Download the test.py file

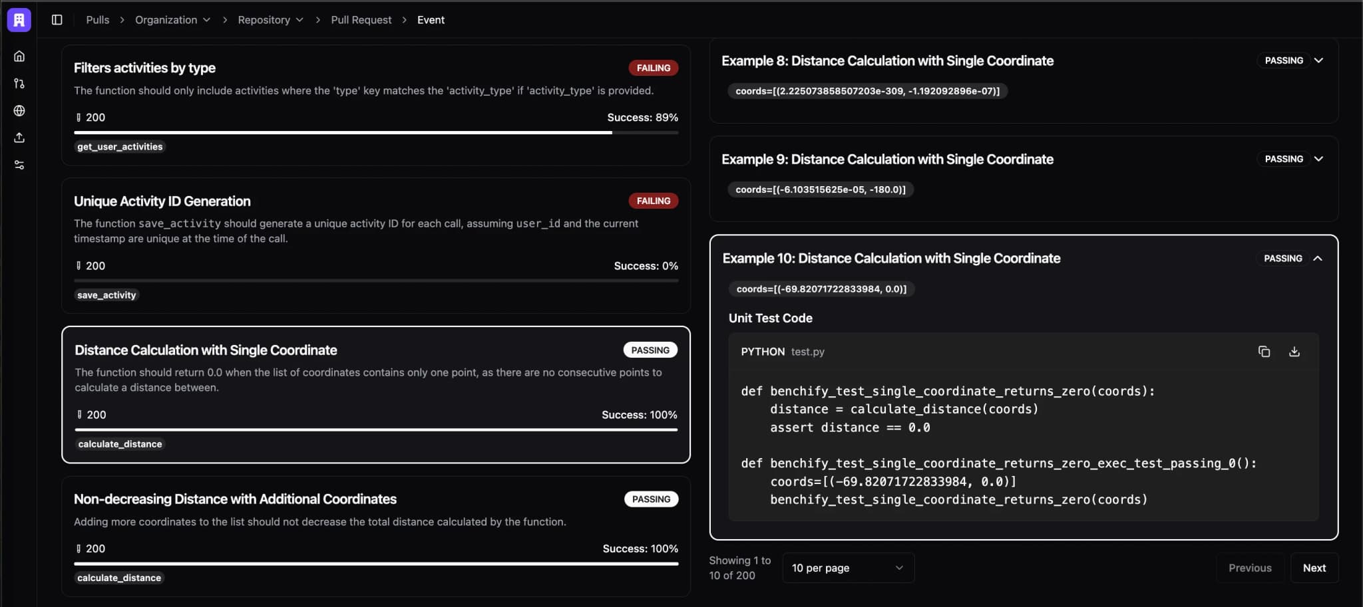pyautogui.click(x=1294, y=351)
